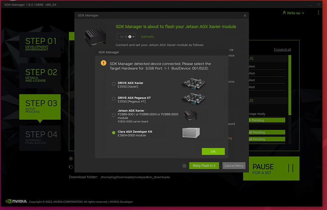
Task: Select the DRIVE AGX Xavier radio button
Action: 113,84
